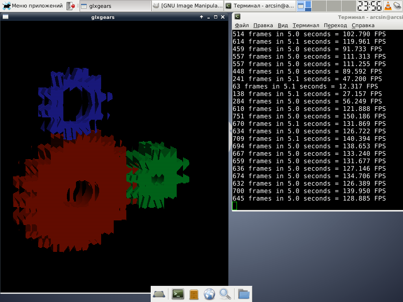Image resolution: width=403 pixels, height=302 pixels.
Task: Click terminal line ending 102.790 FPS
Action: [309, 34]
